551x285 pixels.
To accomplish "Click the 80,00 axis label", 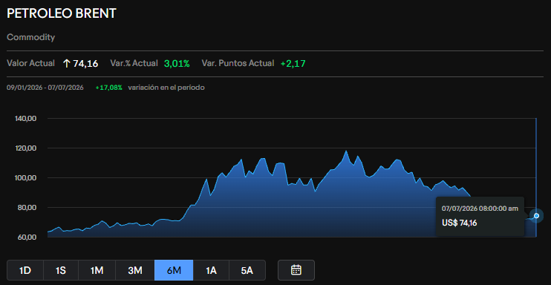I will point(26,207).
